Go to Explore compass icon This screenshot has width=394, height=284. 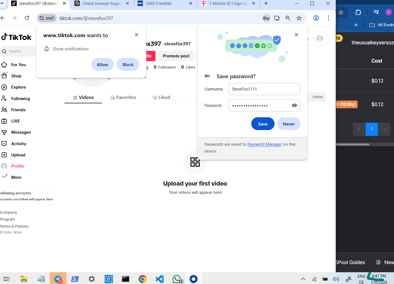point(4,87)
